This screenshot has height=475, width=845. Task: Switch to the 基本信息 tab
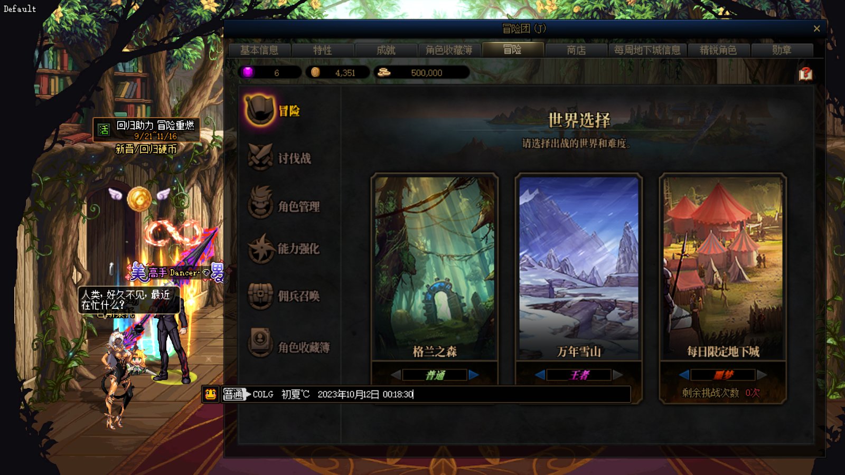259,50
